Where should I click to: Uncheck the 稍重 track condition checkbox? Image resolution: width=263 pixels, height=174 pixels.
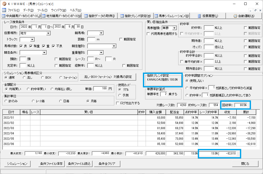(x=31, y=46)
